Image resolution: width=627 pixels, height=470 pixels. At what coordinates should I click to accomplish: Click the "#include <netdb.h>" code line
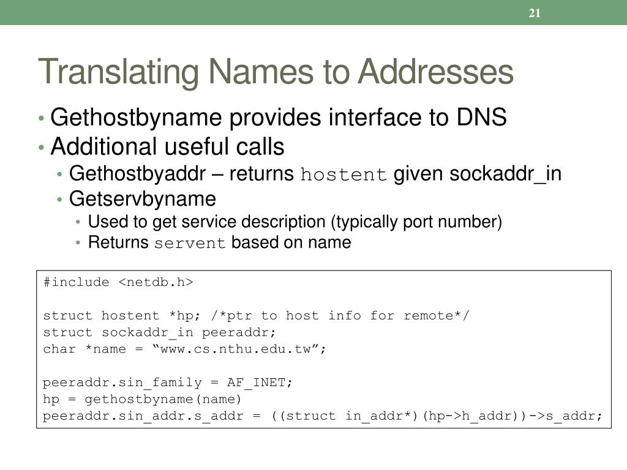[x=118, y=282]
